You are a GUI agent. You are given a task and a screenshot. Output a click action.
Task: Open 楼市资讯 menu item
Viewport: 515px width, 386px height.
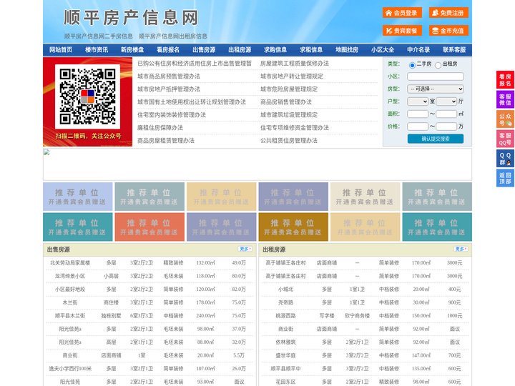click(97, 50)
